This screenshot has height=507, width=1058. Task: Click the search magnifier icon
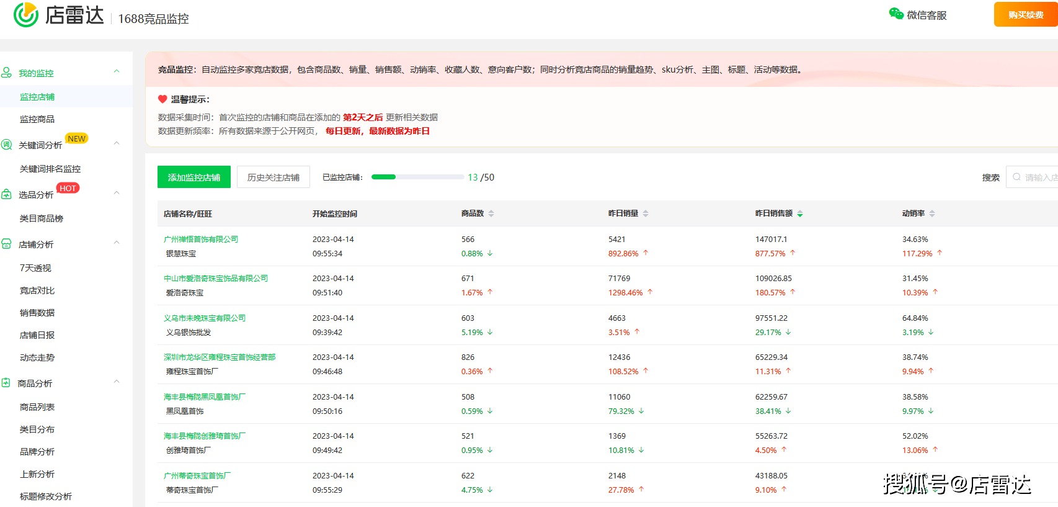(1016, 177)
